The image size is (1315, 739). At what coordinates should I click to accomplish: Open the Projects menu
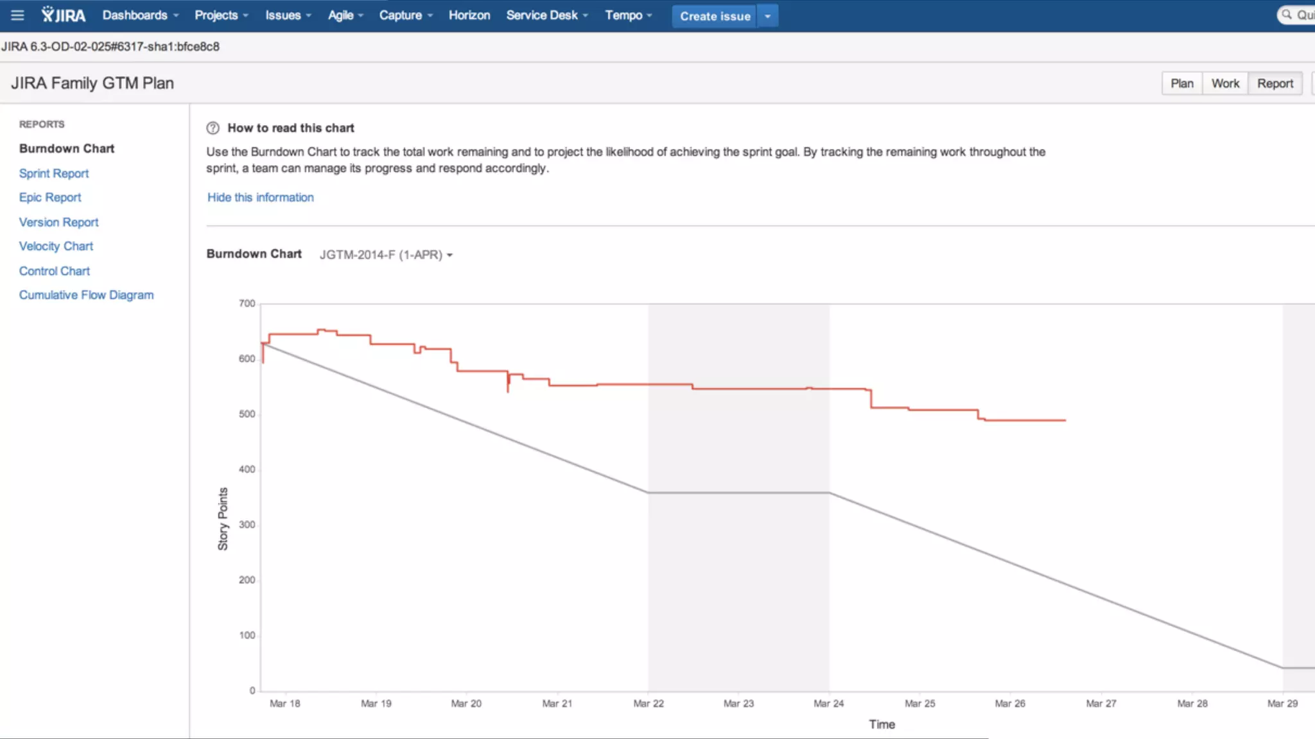(x=221, y=15)
